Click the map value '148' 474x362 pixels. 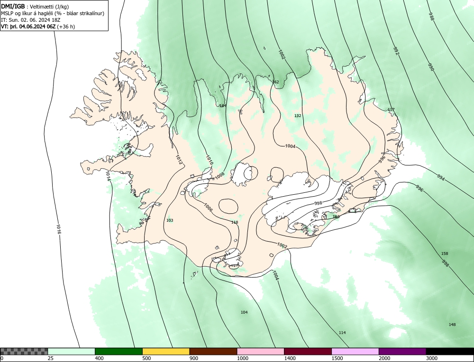coord(452,325)
